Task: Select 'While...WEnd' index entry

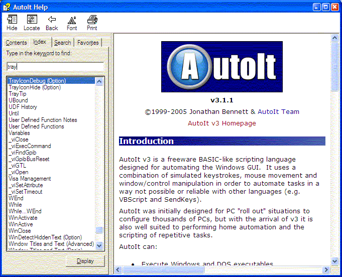Action: (x=25, y=211)
